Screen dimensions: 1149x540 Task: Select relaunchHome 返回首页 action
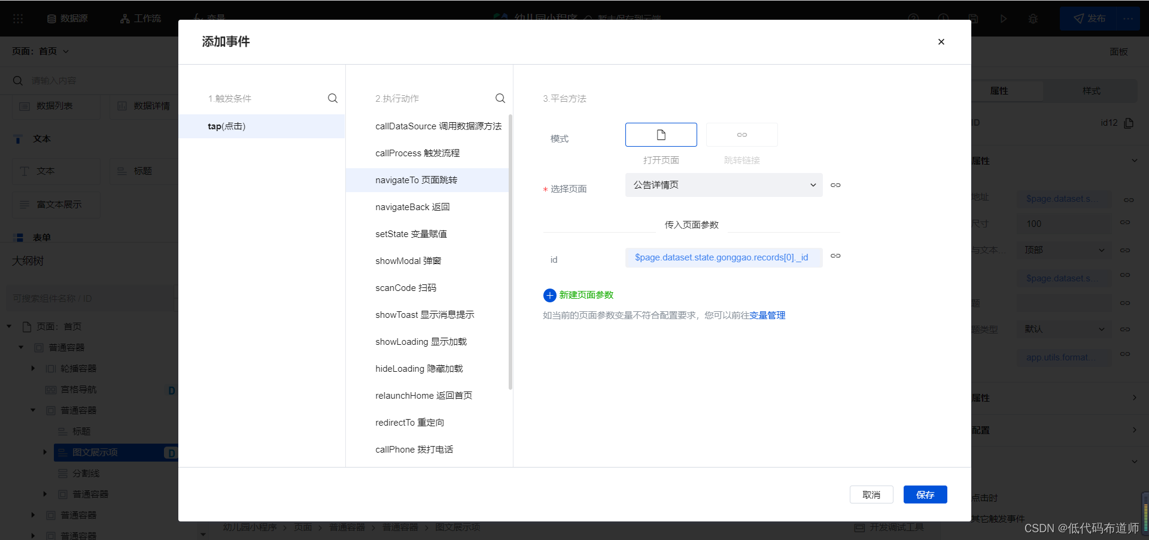point(427,396)
